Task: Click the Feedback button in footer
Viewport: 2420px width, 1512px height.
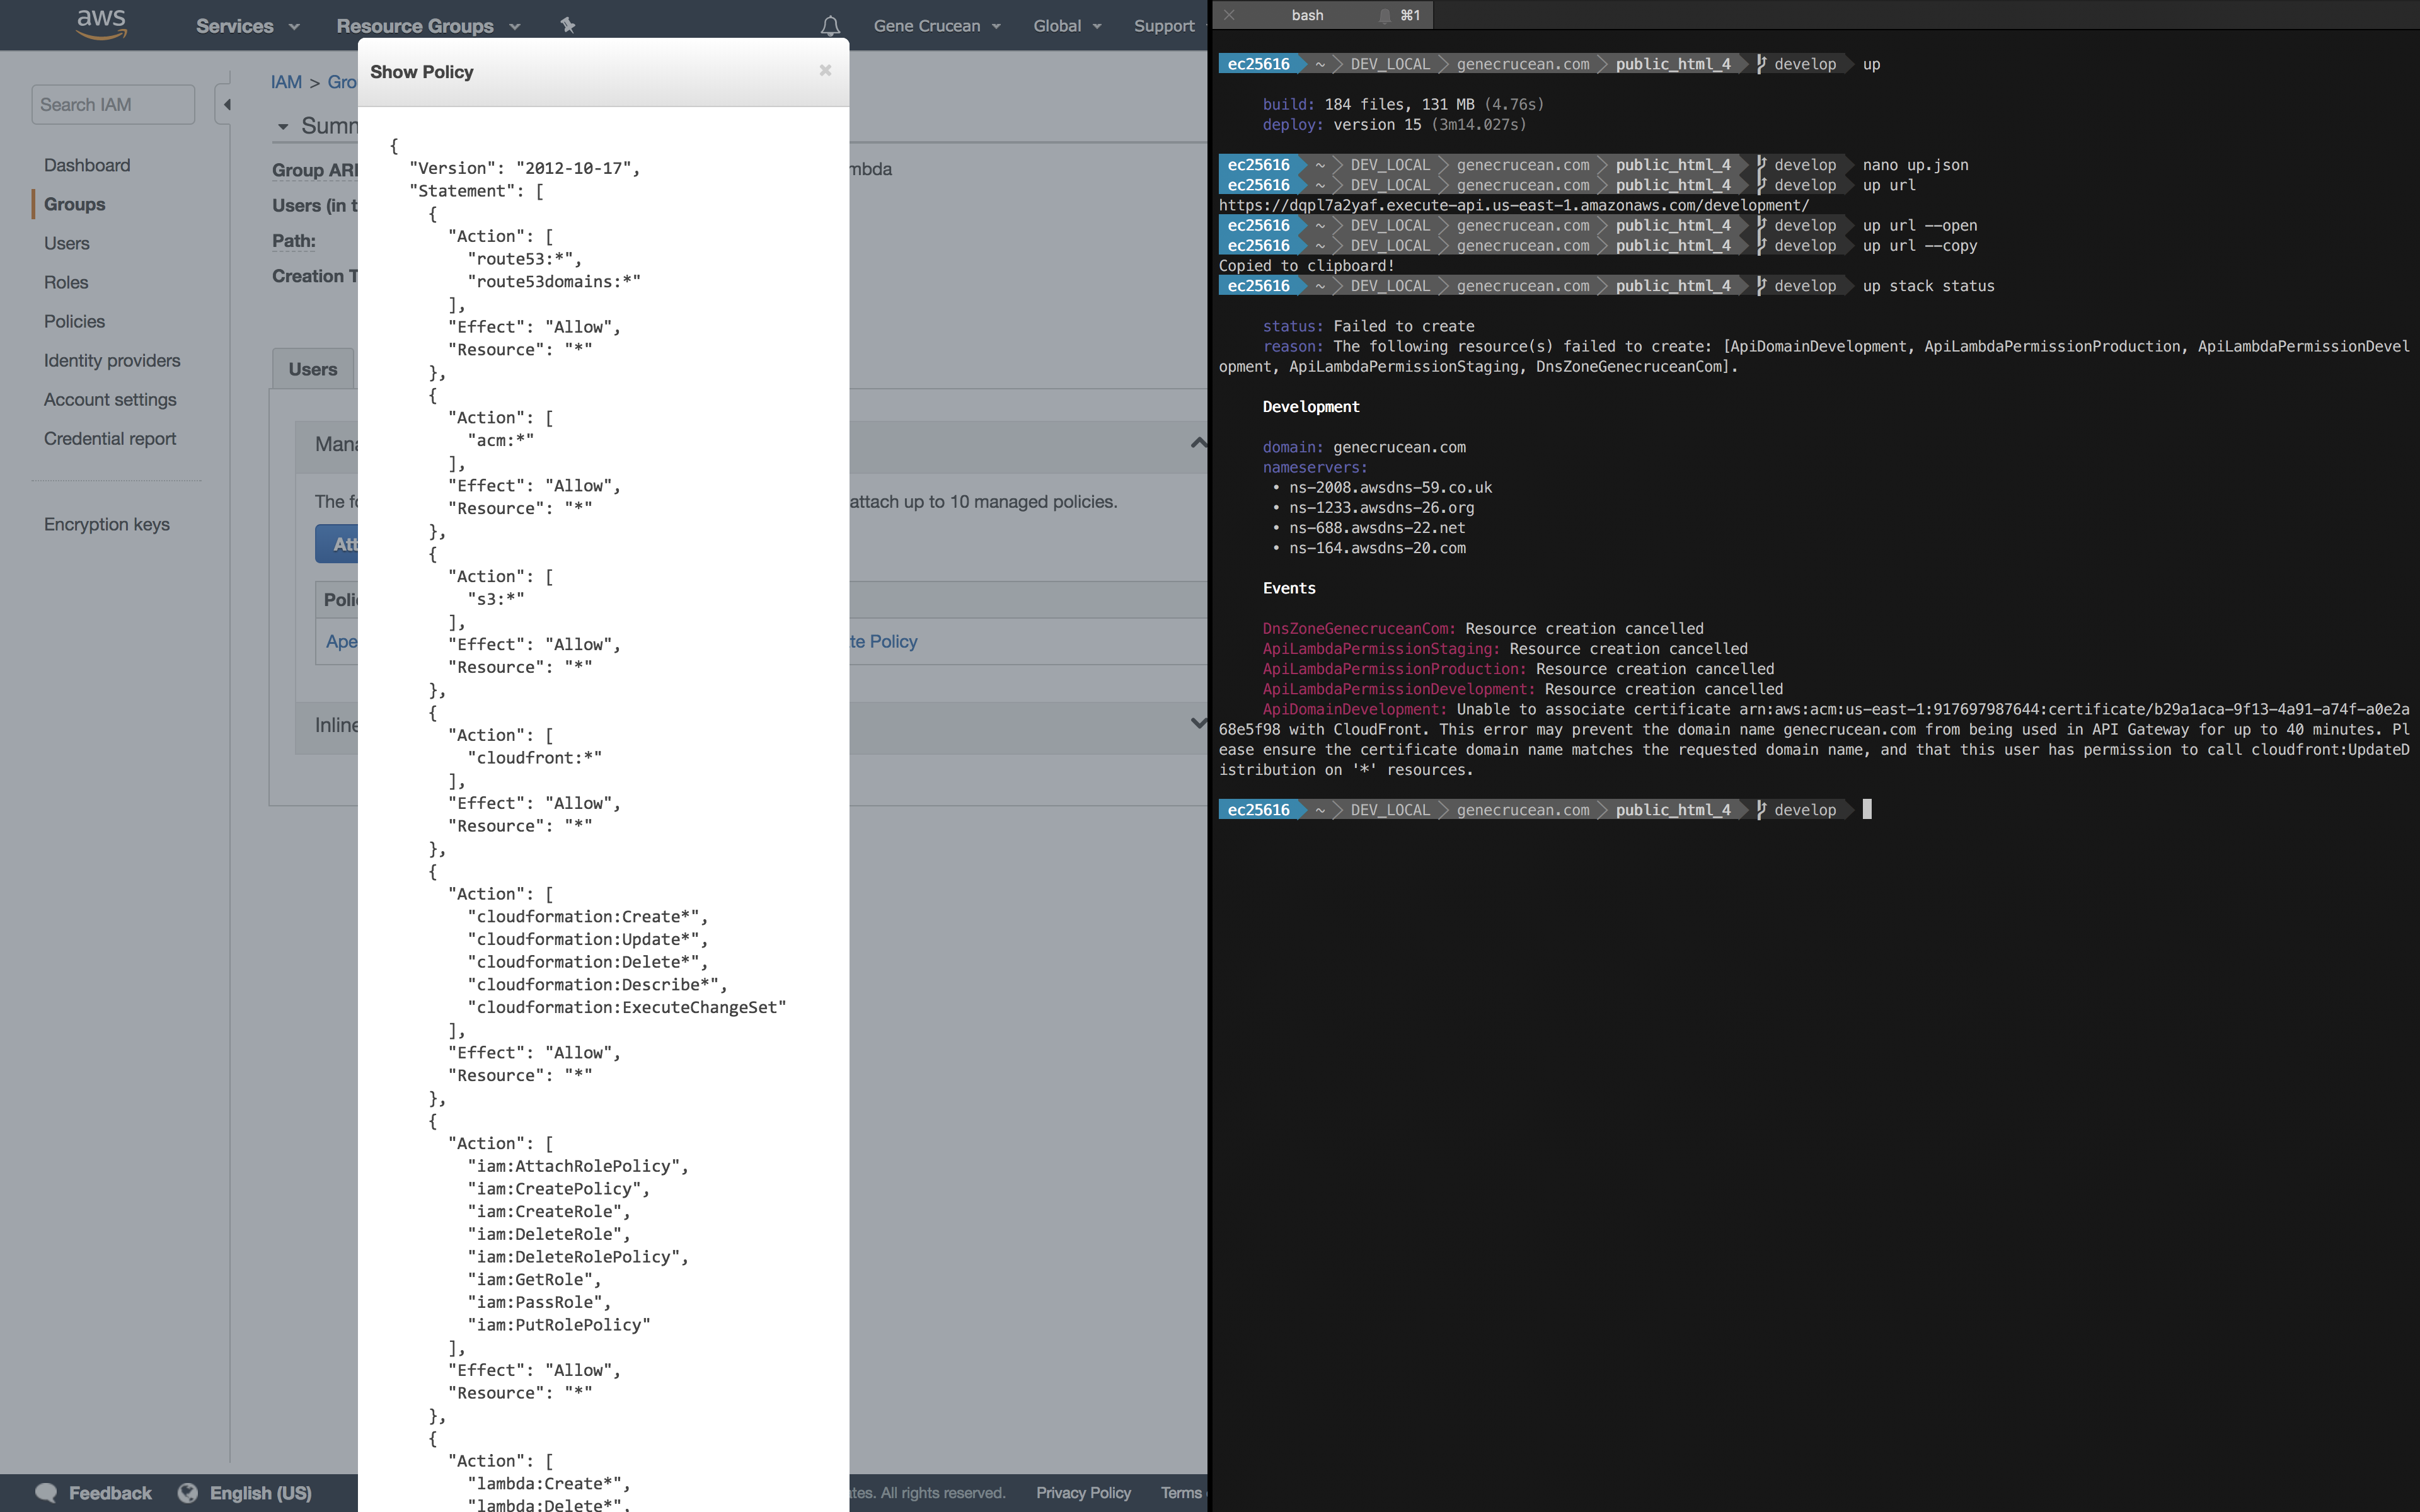Action: (94, 1493)
